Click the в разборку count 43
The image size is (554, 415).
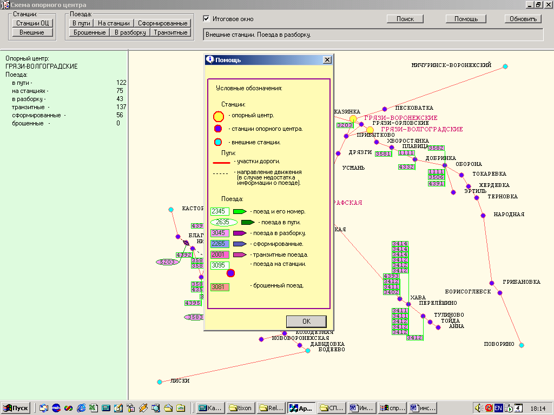(x=120, y=99)
